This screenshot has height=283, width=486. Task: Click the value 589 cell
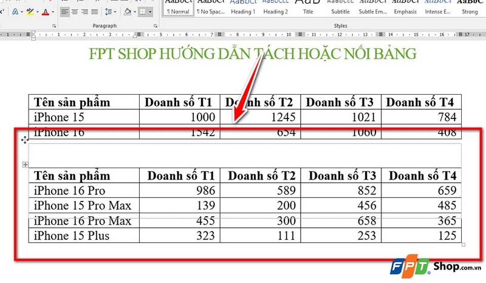tap(261, 190)
